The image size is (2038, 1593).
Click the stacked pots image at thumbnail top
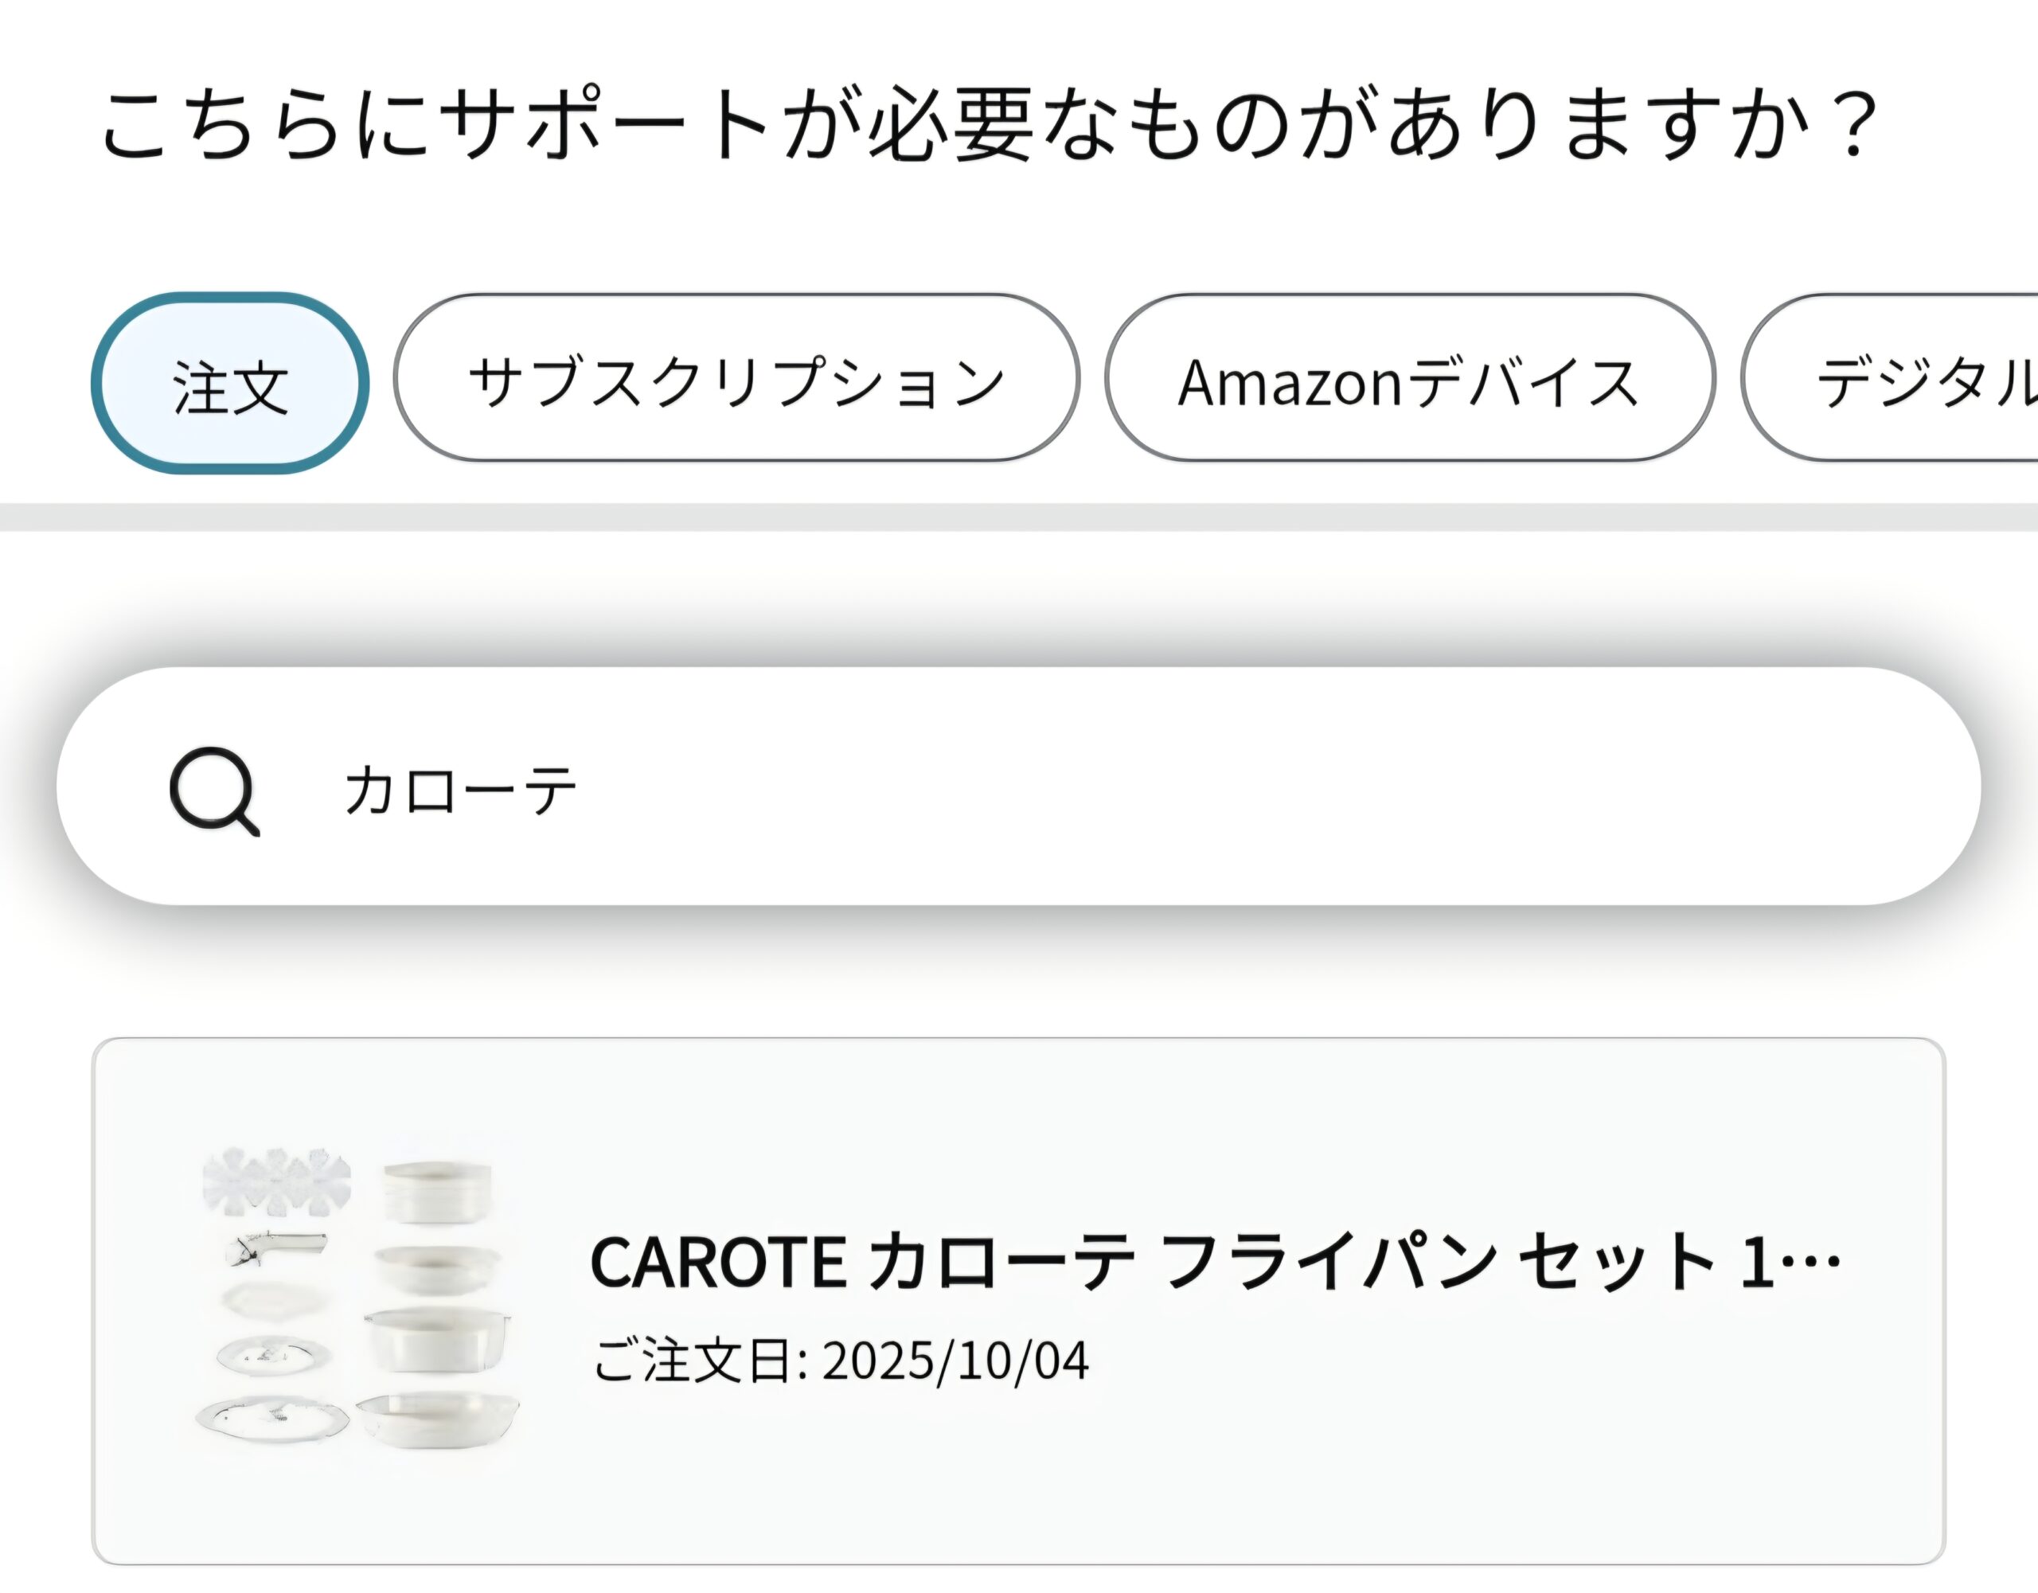pyautogui.click(x=438, y=1191)
